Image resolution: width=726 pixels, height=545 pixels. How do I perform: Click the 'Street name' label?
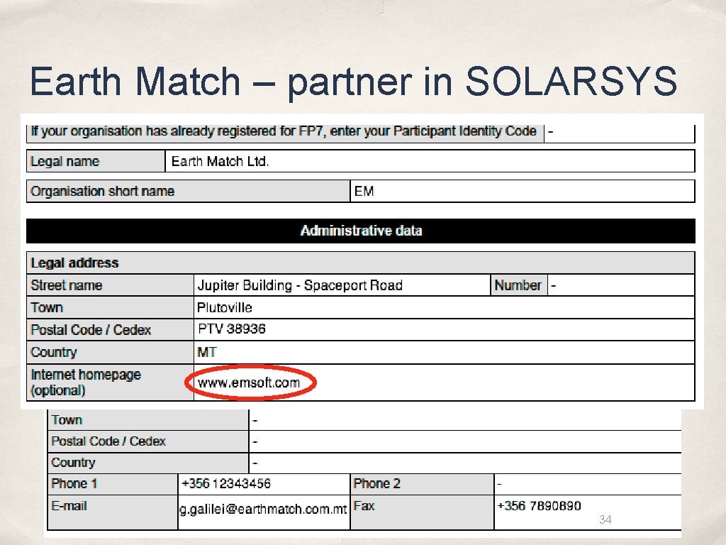(x=66, y=285)
